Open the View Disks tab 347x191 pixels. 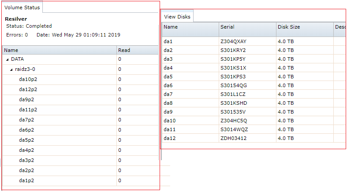coord(177,17)
